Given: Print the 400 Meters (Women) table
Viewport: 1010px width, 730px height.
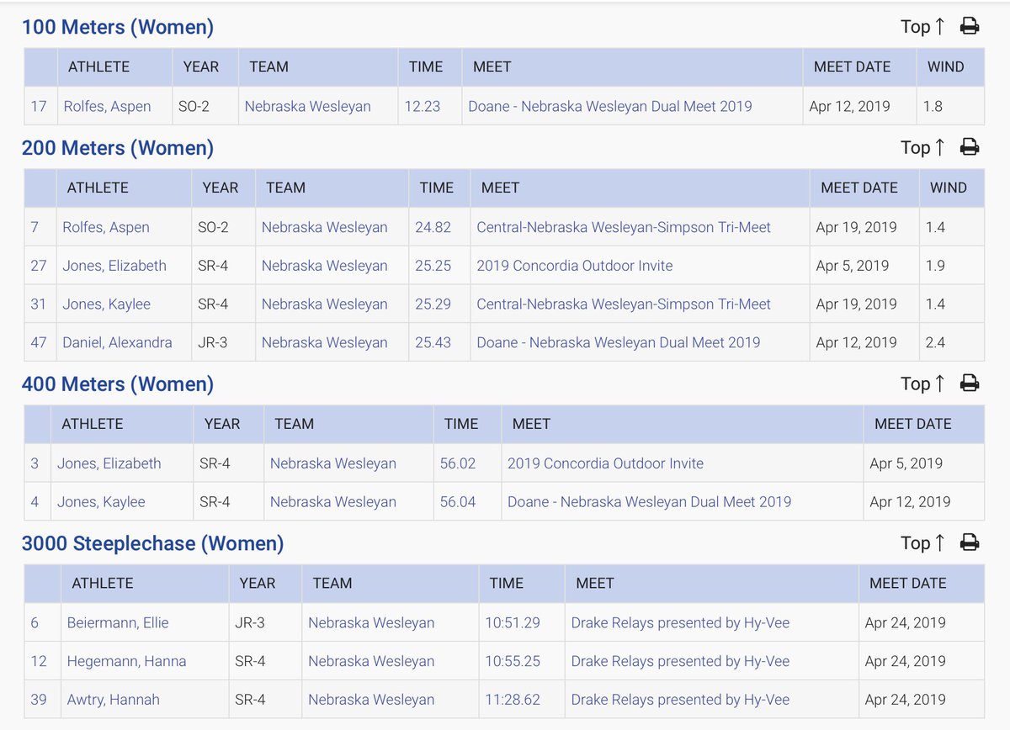Looking at the screenshot, I should point(970,384).
